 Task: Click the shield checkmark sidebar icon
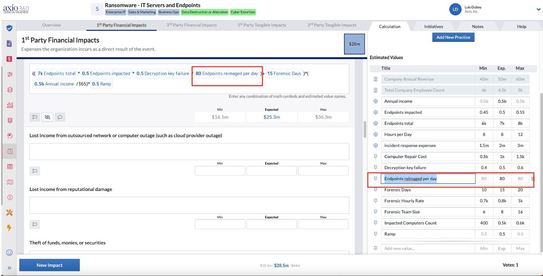coord(10,28)
